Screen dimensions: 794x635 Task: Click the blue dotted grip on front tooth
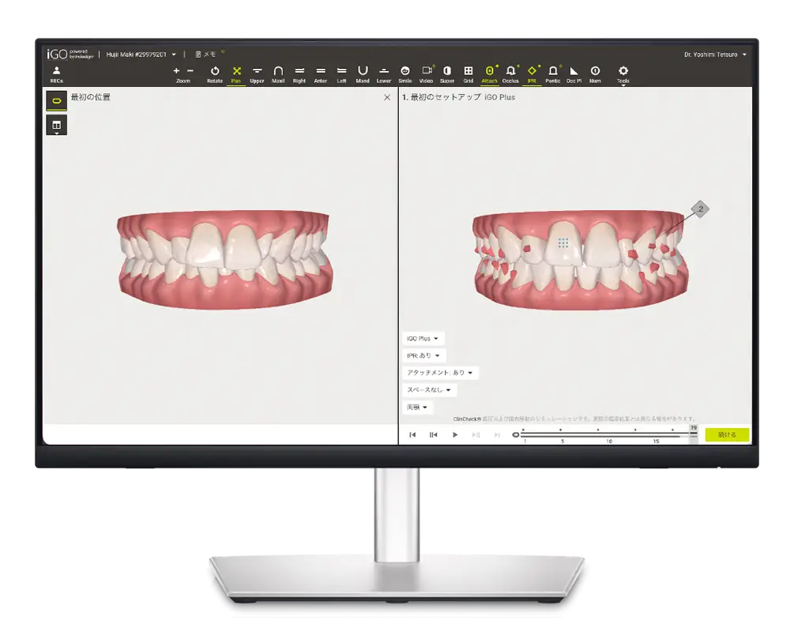pyautogui.click(x=563, y=243)
